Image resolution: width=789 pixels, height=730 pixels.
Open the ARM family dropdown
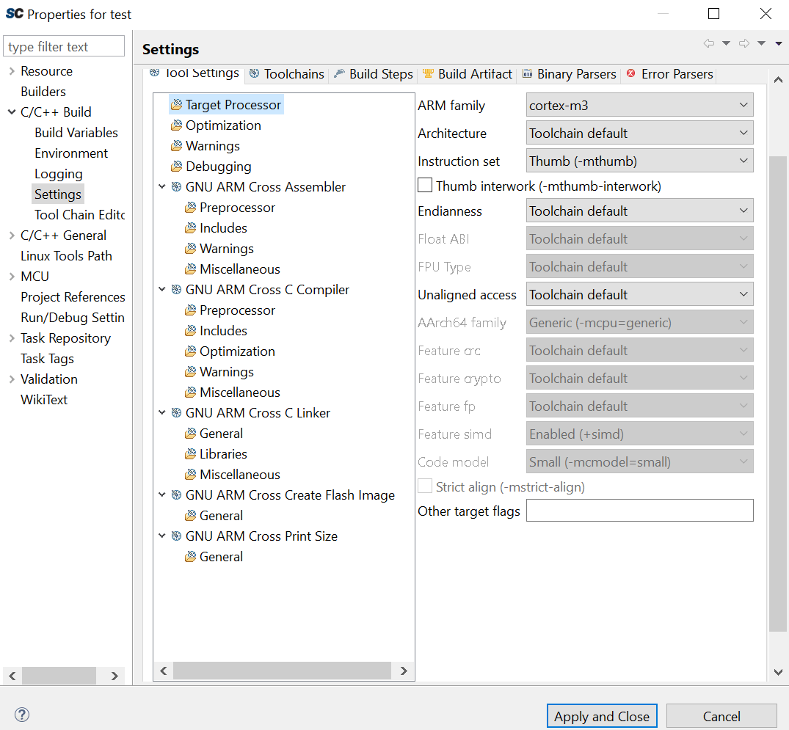(x=639, y=105)
